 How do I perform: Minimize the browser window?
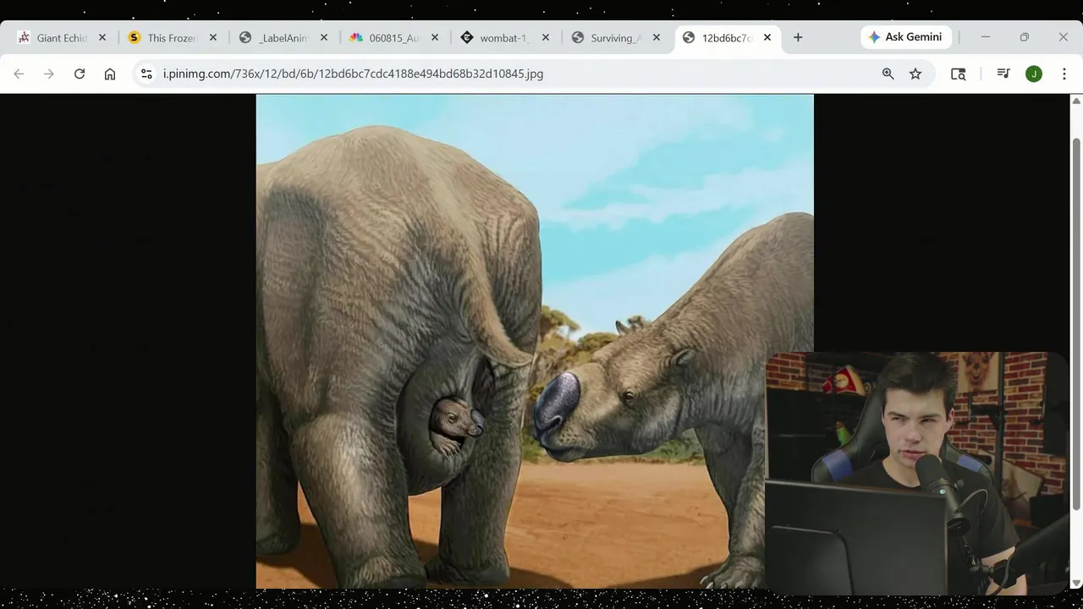point(985,37)
